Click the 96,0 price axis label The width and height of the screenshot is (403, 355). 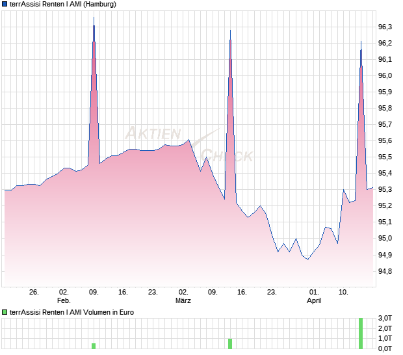point(385,75)
